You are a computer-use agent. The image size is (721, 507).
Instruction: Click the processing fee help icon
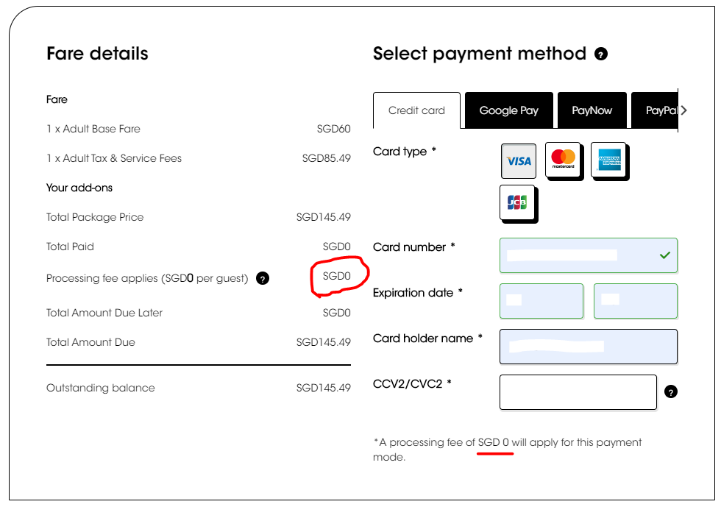tap(263, 278)
